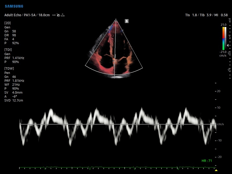The image size is (232, 174).
Task: Click the HR : 71 heart rate readout
Action: pyautogui.click(x=207, y=160)
